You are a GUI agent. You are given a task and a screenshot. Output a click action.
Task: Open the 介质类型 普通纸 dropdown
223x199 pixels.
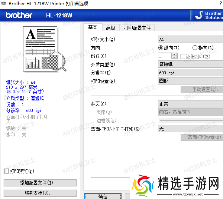(190, 64)
